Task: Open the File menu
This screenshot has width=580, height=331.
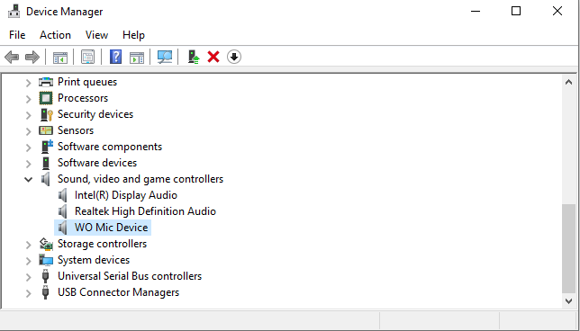Action: point(17,35)
